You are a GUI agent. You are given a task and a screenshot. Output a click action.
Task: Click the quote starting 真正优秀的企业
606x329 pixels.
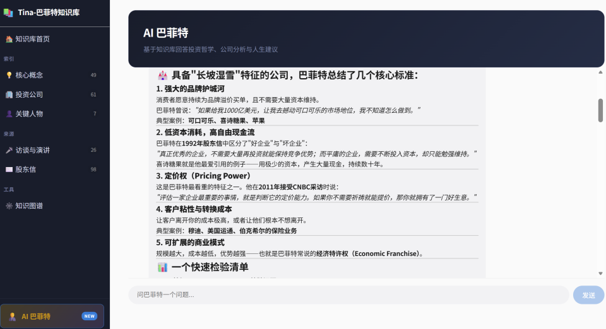[316, 154]
